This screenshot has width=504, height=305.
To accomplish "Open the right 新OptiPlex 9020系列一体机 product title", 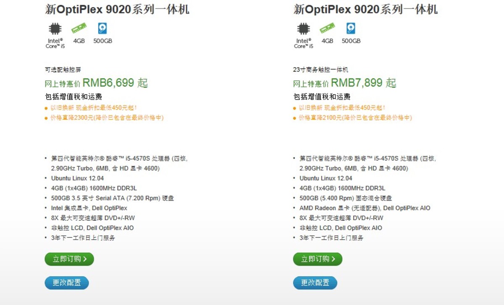I will [367, 9].
